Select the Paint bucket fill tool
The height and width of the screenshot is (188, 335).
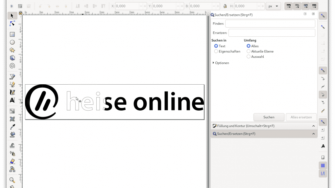(x=12, y=135)
